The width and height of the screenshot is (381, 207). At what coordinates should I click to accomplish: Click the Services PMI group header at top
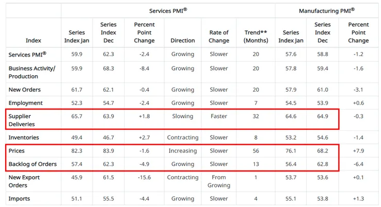[168, 10]
